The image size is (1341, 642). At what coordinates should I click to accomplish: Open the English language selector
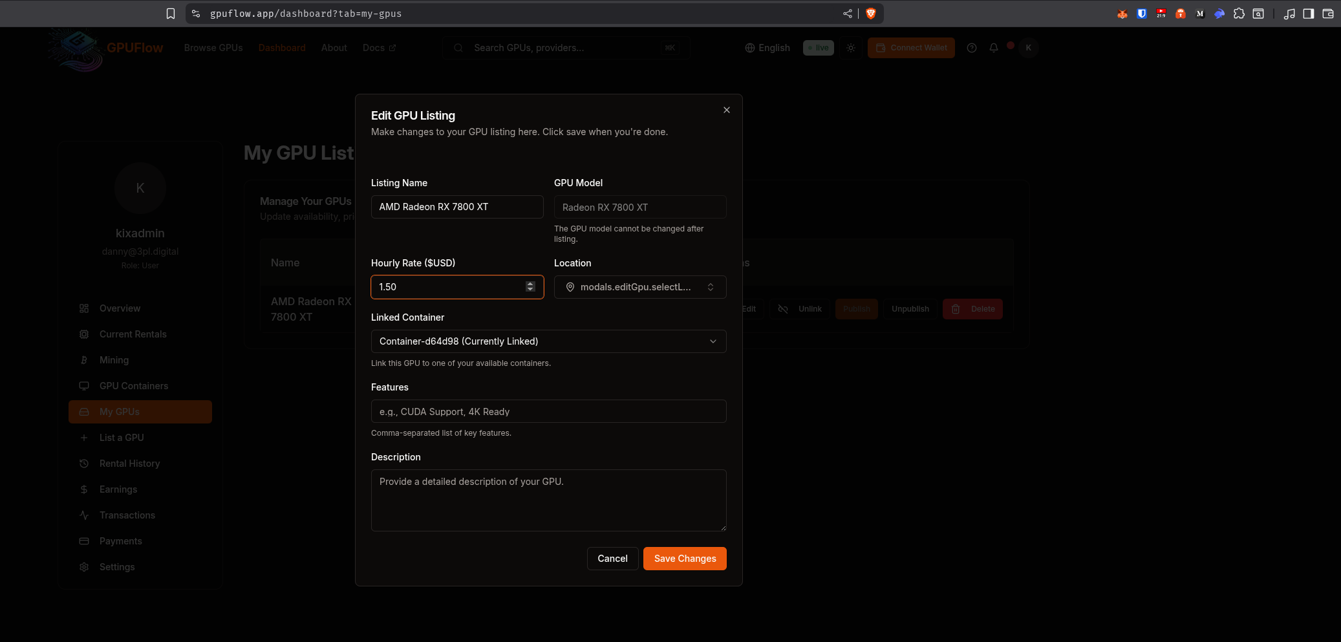pos(767,48)
